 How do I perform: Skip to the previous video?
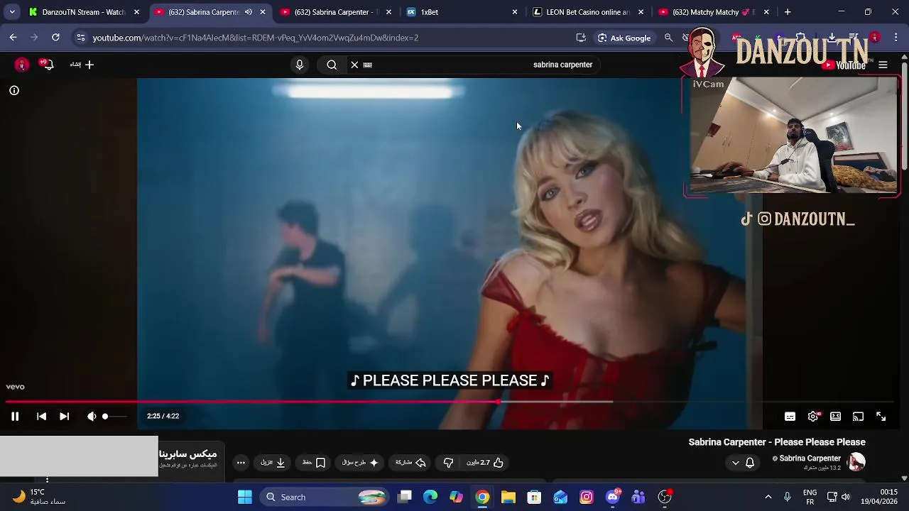(41, 417)
